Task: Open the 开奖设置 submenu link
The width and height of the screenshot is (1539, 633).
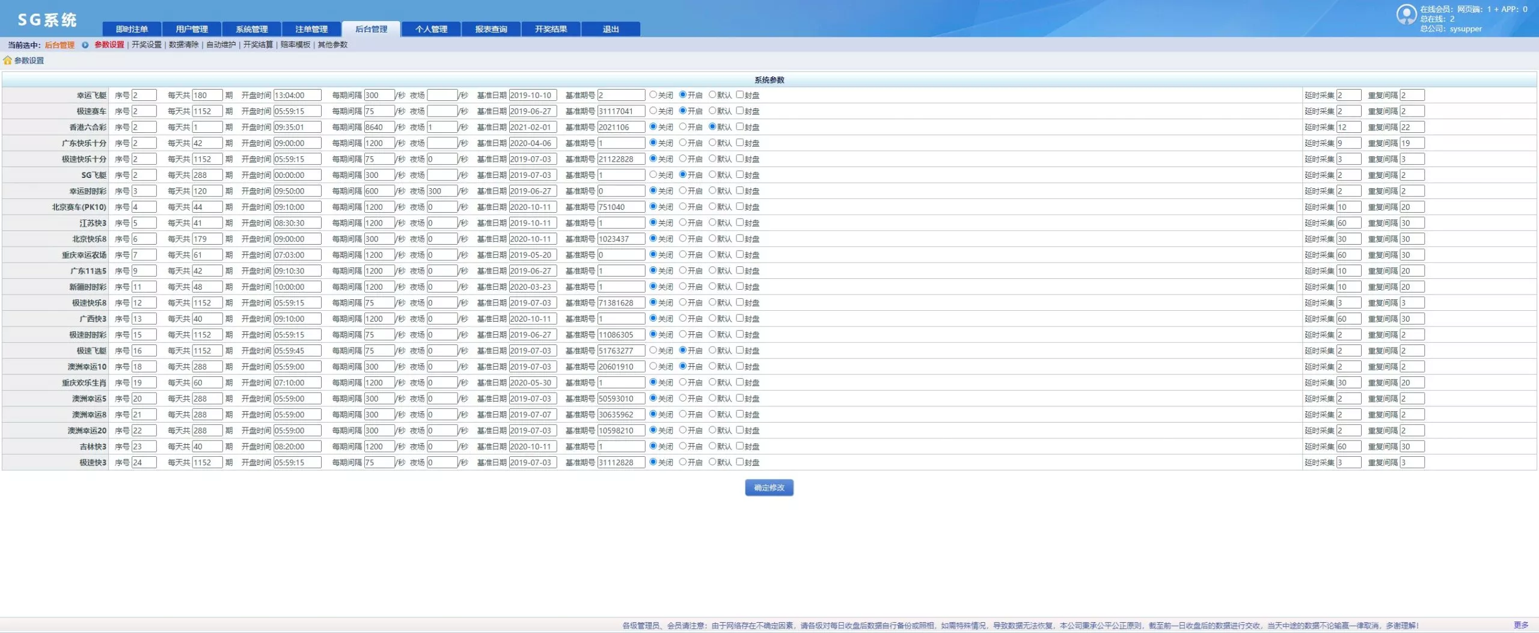Action: [147, 45]
